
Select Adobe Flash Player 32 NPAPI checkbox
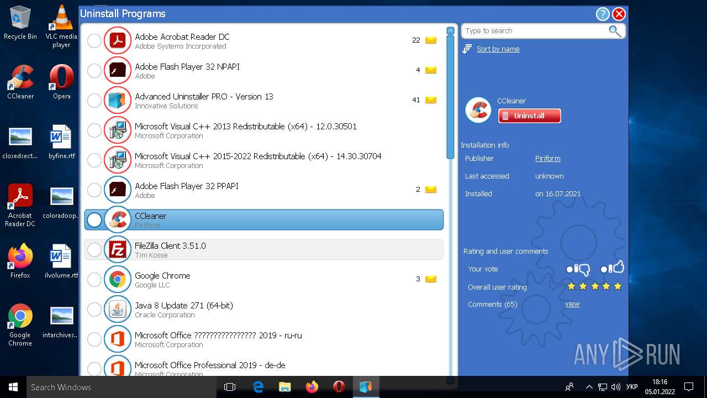94,70
